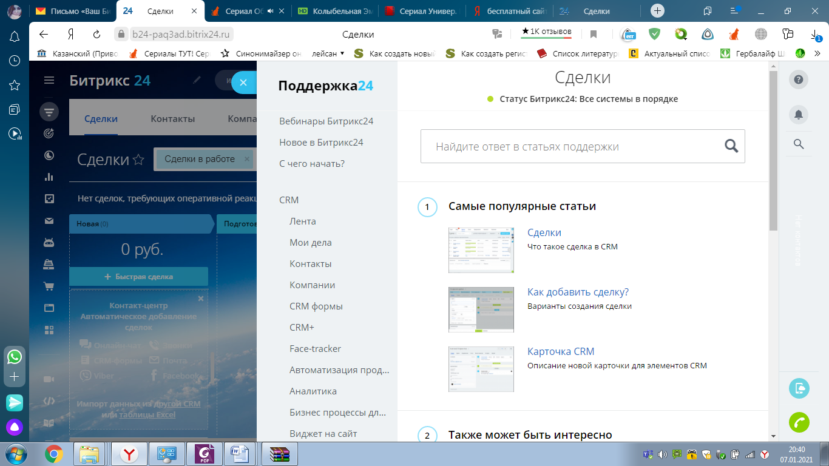Open the CRM section in the support menu
The image size is (829, 466).
[289, 200]
